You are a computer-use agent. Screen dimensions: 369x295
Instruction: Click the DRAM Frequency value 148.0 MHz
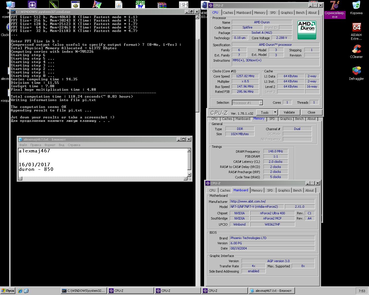click(276, 151)
